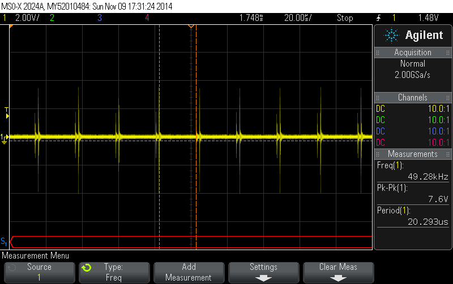
Task: Toggle channel 3 in the top bar
Action: click(x=100, y=18)
